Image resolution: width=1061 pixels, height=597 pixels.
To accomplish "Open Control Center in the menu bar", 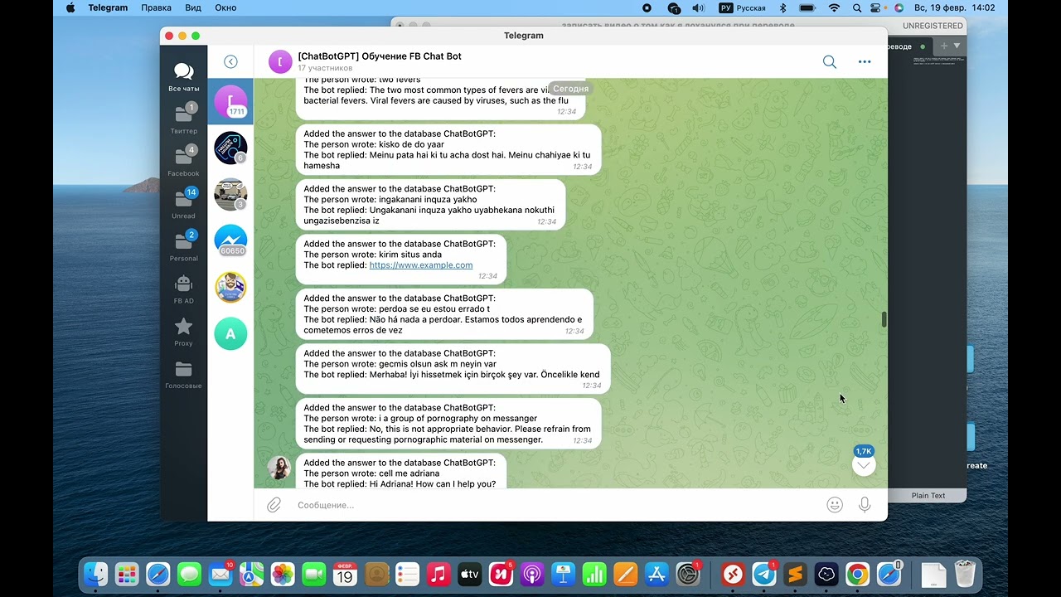I will (877, 7).
